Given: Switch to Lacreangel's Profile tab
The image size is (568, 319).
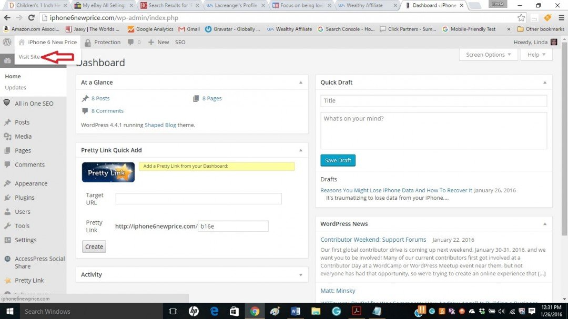Looking at the screenshot, I should [236, 5].
